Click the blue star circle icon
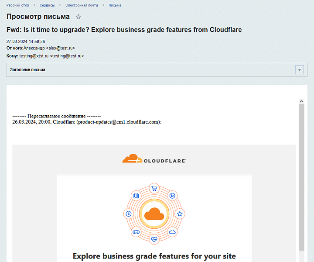 tap(180, 214)
